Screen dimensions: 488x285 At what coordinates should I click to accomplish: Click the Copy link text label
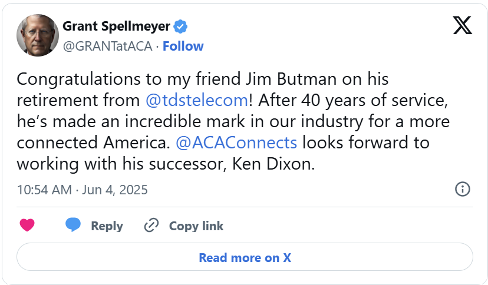(196, 226)
